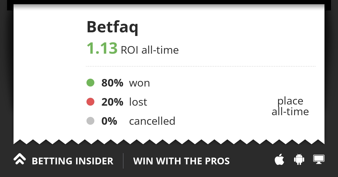Click the Android robot icon
Screen dimensions: 338x177
pyautogui.click(x=299, y=159)
